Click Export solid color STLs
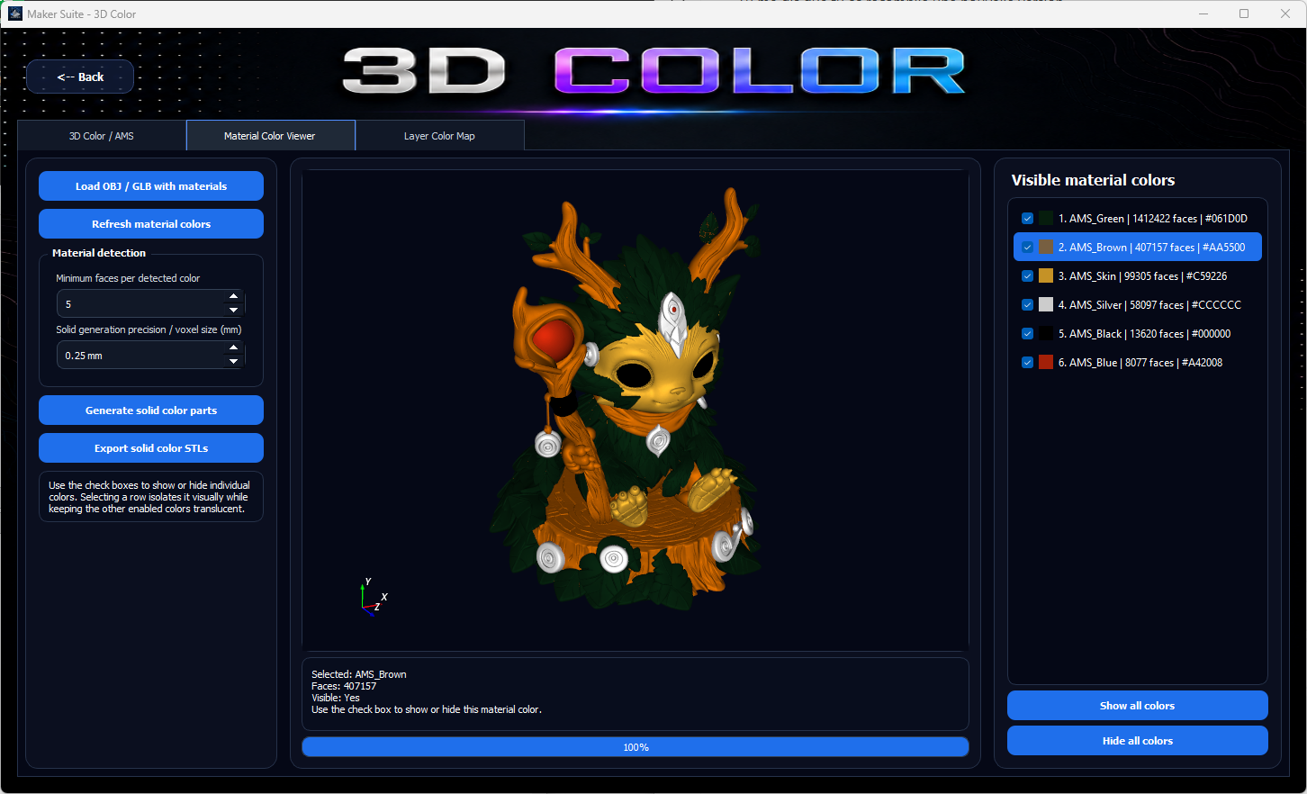Image resolution: width=1307 pixels, height=794 pixels. 151,448
